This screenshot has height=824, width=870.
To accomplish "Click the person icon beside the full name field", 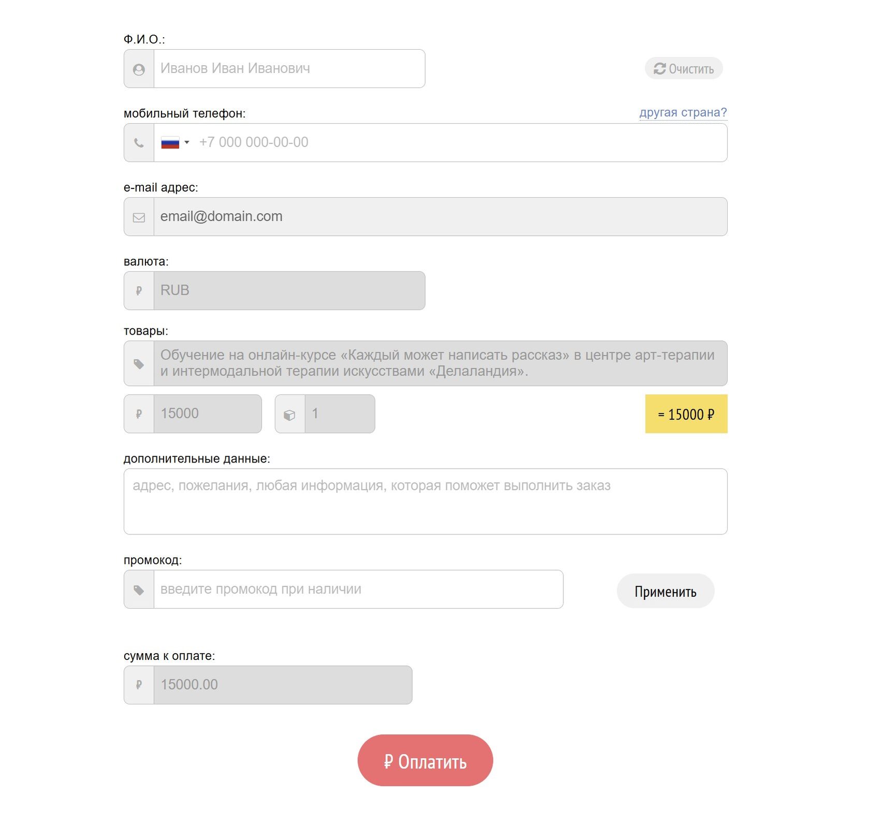I will (139, 69).
